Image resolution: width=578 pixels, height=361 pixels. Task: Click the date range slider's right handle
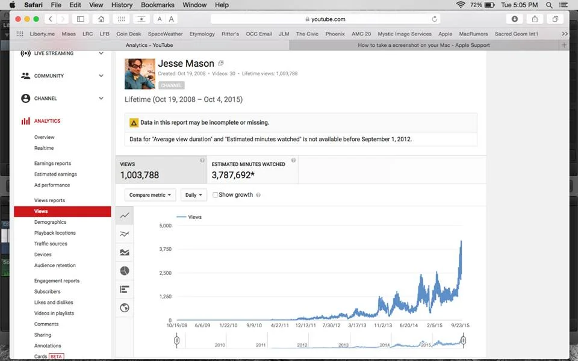[x=464, y=340]
